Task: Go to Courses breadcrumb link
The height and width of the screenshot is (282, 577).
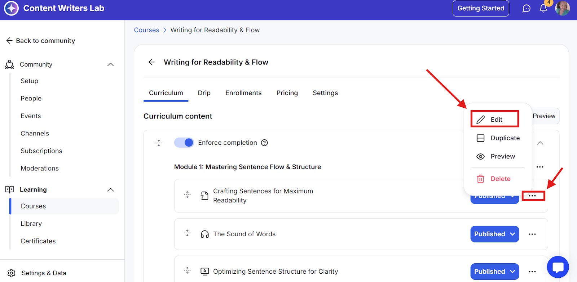Action: click(146, 30)
